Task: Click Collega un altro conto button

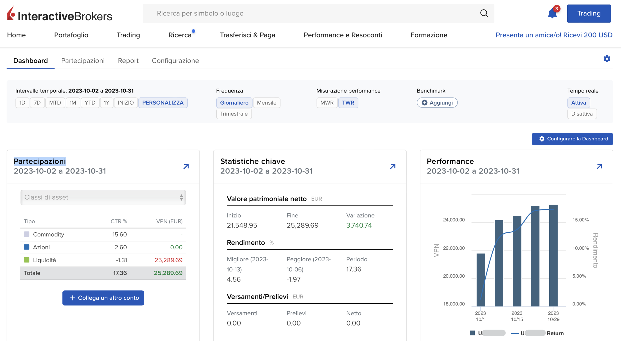Action: [103, 298]
